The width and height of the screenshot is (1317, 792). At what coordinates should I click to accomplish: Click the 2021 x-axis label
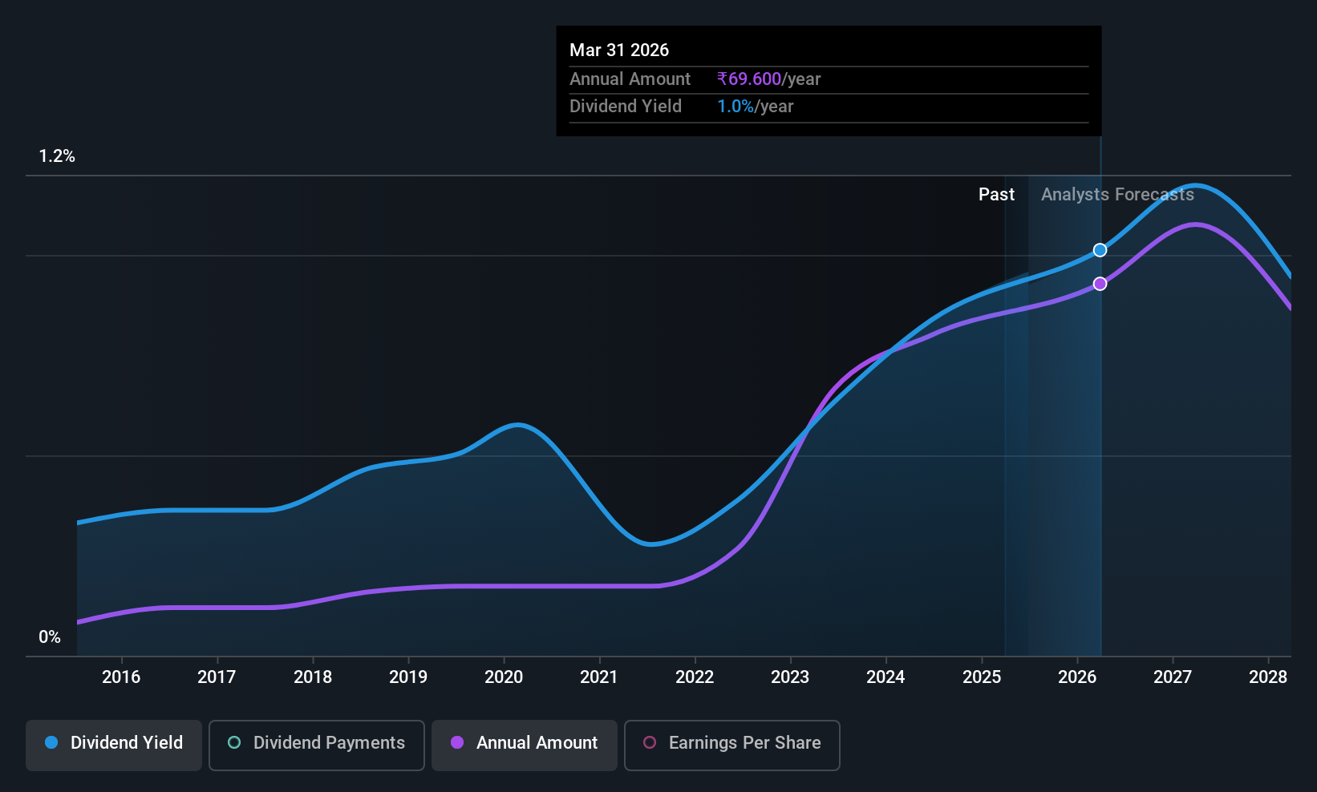click(599, 677)
